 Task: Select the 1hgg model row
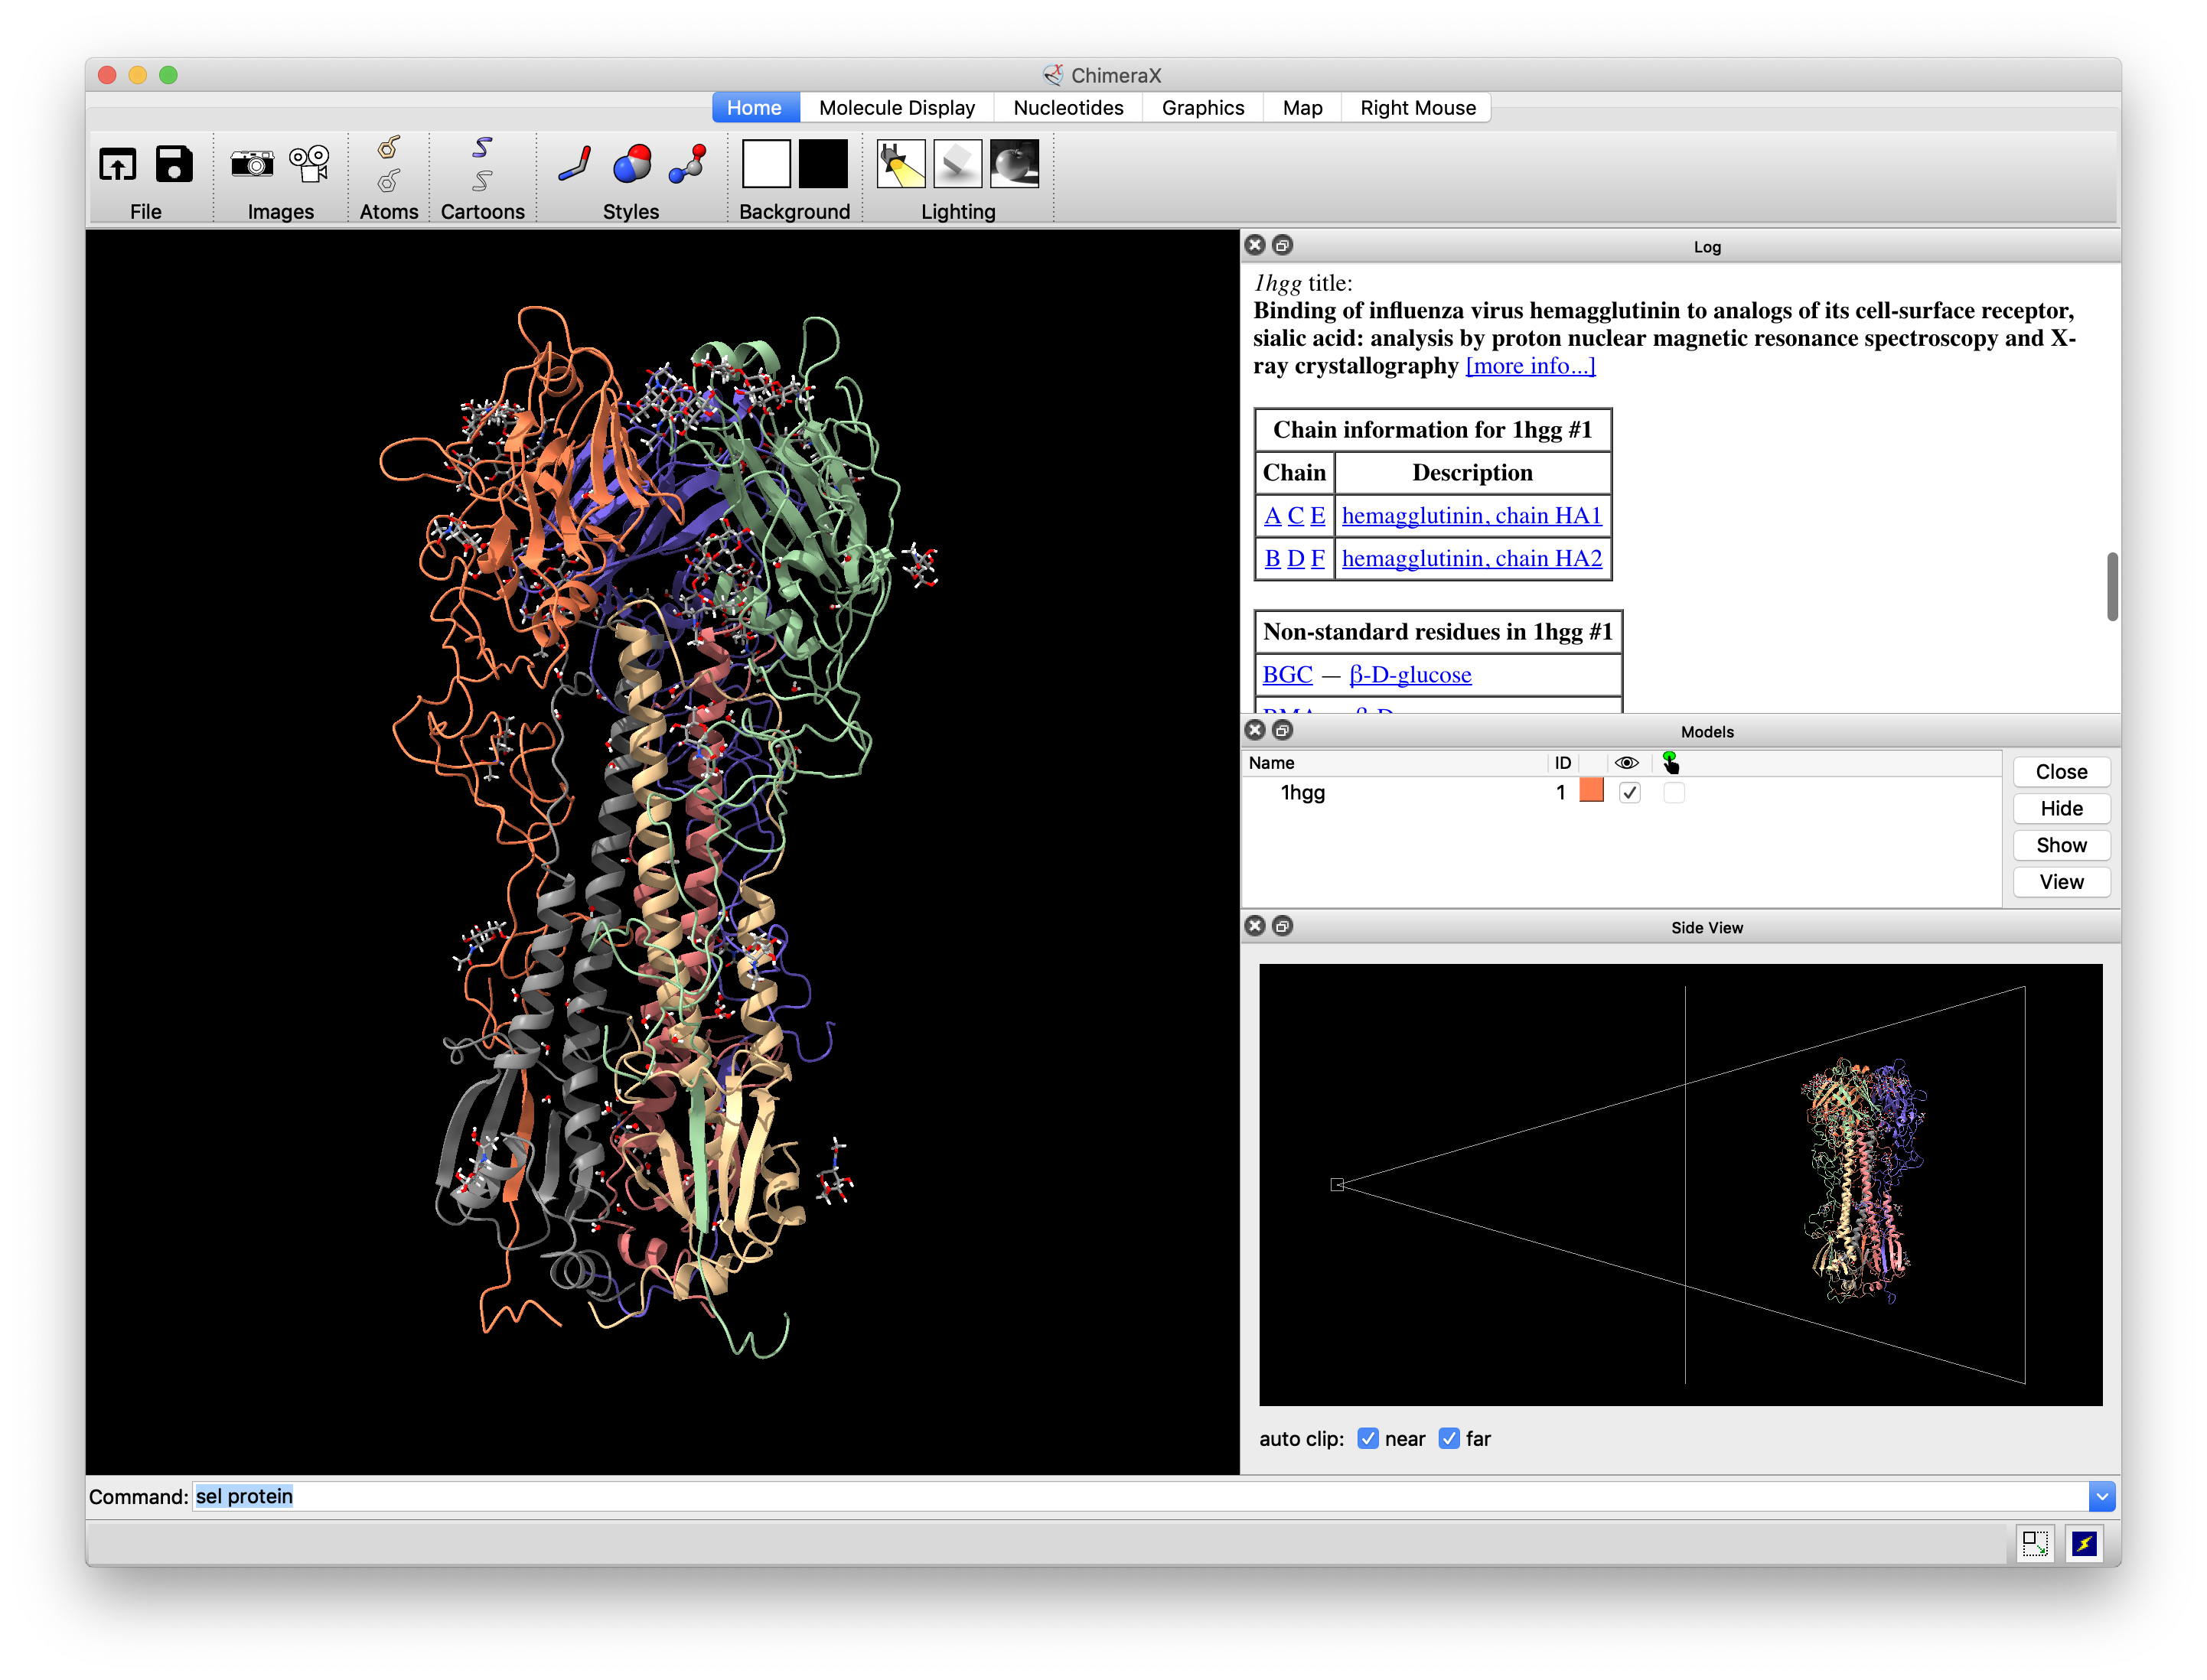[1621, 792]
